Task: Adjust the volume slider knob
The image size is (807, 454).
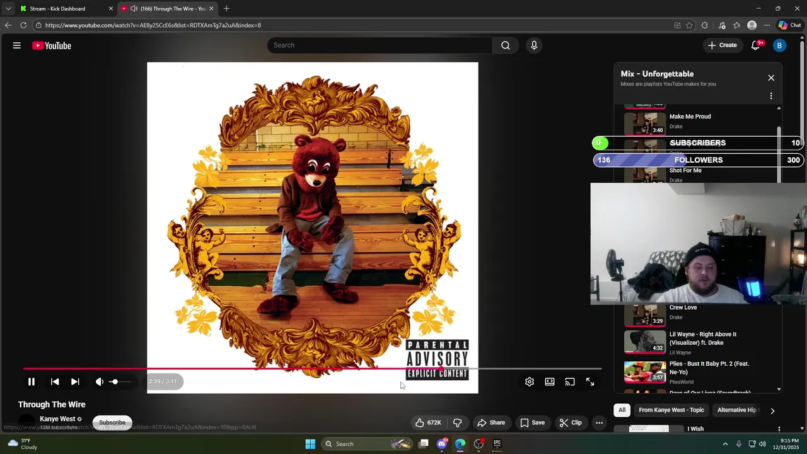Action: (114, 381)
